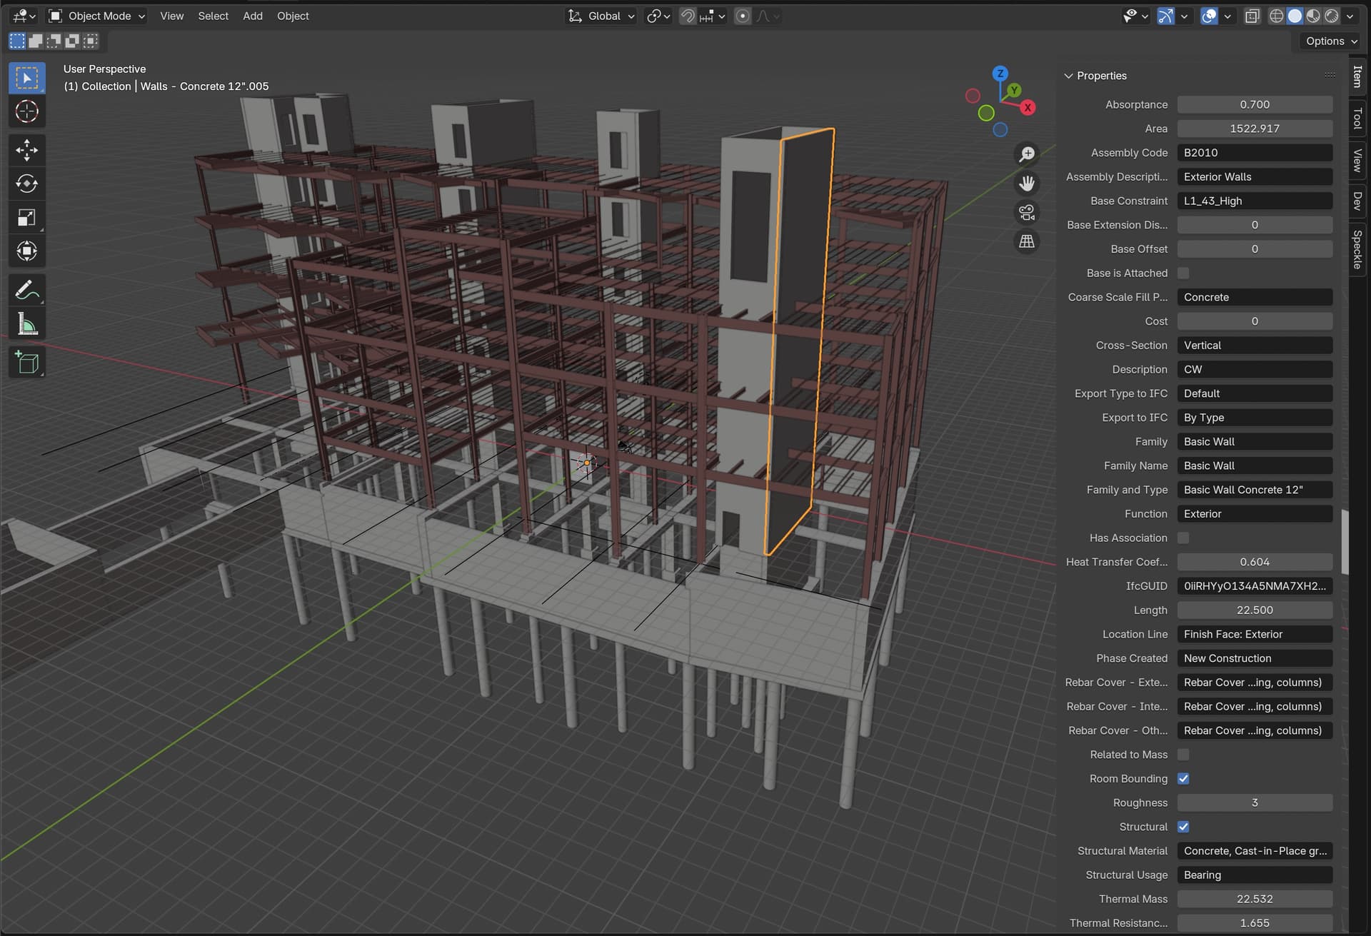
Task: Adjust the Absorptance value slider
Action: point(1255,104)
